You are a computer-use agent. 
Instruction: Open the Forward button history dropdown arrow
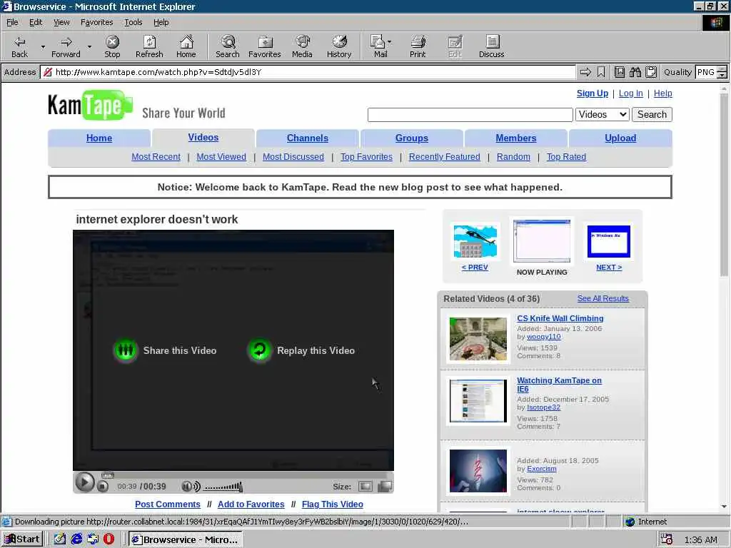(89, 46)
